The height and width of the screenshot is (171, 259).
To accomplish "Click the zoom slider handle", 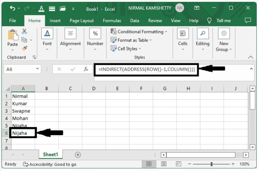I will tap(212, 164).
